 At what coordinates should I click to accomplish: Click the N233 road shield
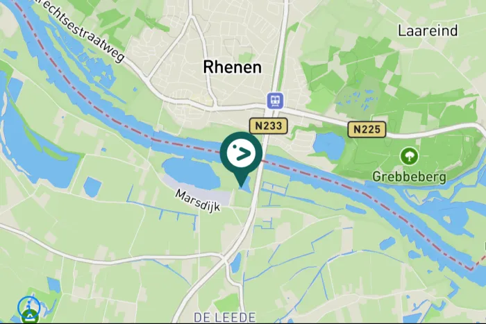point(269,126)
